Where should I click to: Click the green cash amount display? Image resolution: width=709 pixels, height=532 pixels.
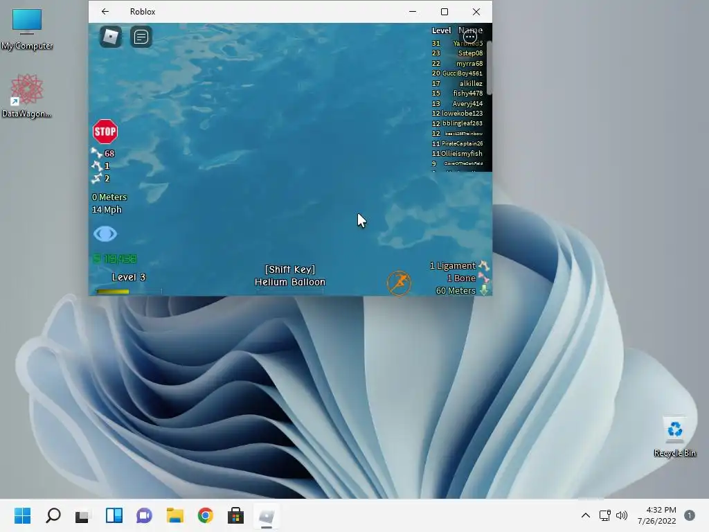click(x=115, y=259)
